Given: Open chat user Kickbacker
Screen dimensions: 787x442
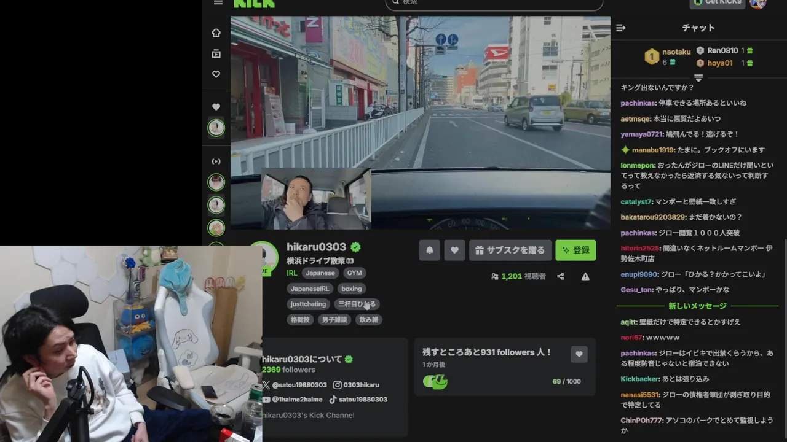Looking at the screenshot, I should click(640, 379).
